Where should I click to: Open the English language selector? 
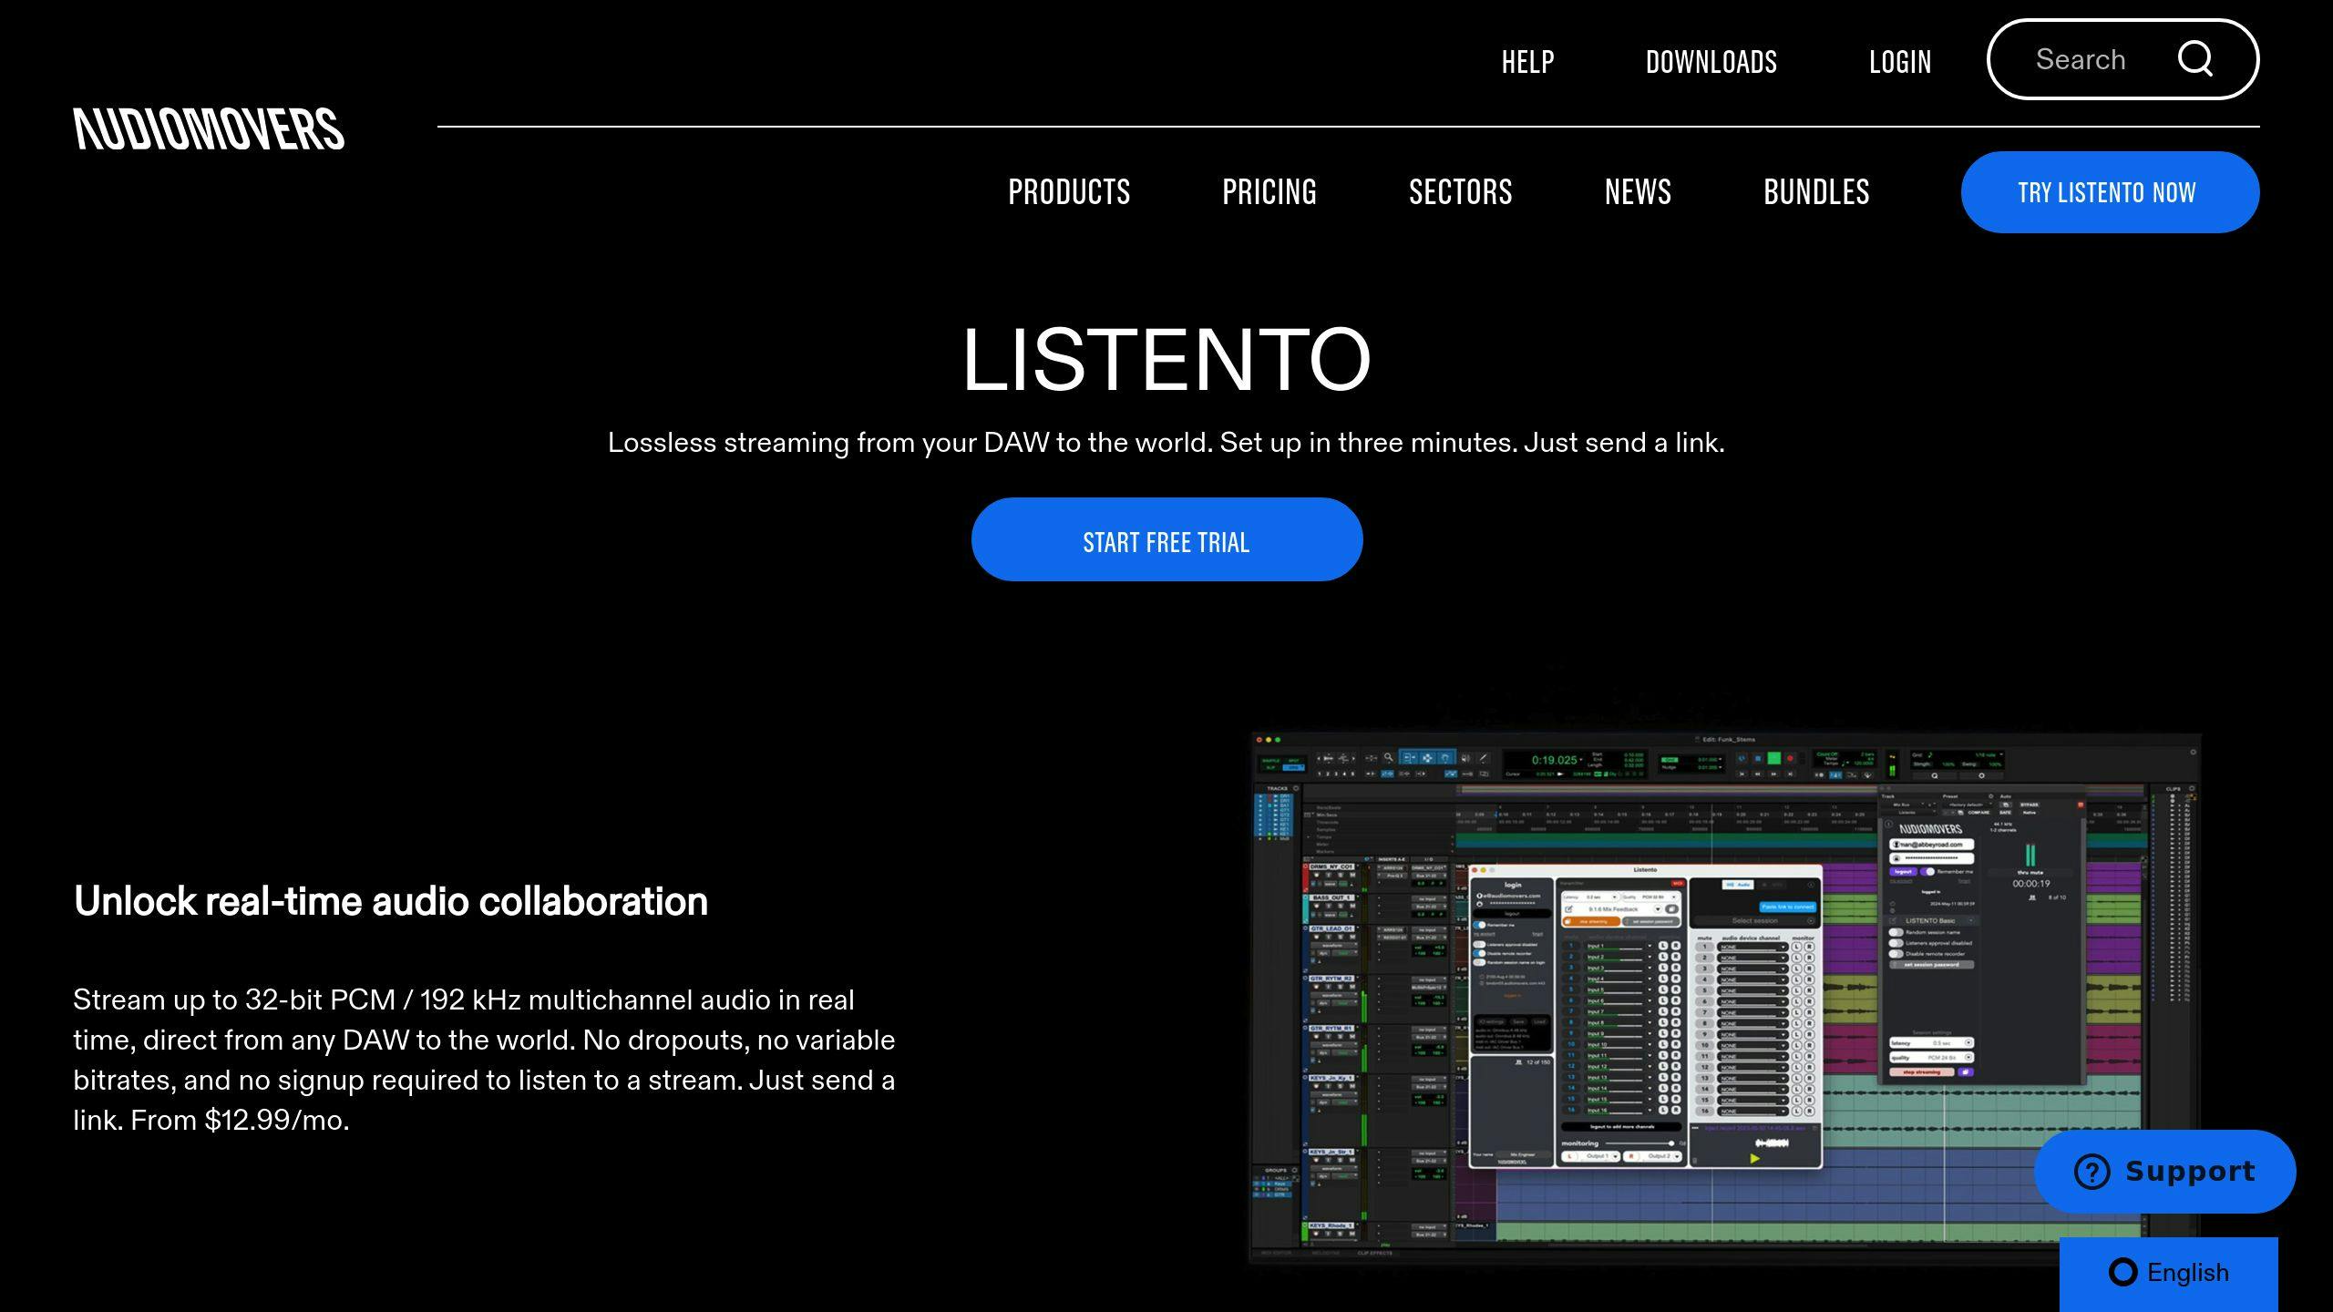tap(2168, 1273)
